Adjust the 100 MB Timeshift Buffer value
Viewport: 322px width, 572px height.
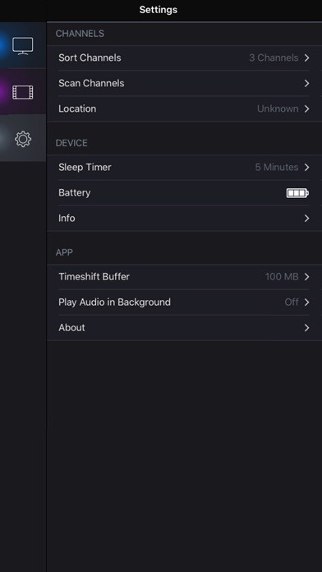tap(282, 276)
